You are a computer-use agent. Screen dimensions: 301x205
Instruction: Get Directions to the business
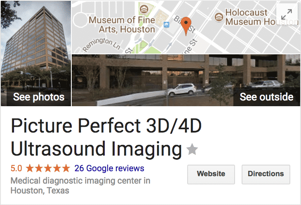266,175
